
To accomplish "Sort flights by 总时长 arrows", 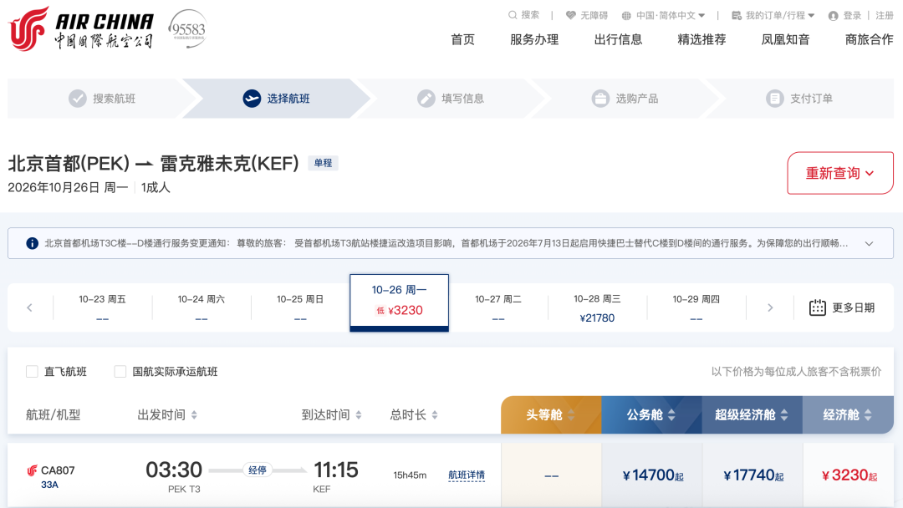I will (435, 414).
